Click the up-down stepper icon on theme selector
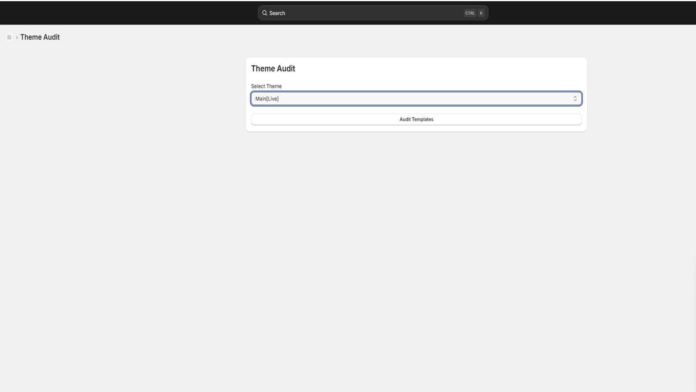This screenshot has height=392, width=696. (575, 98)
